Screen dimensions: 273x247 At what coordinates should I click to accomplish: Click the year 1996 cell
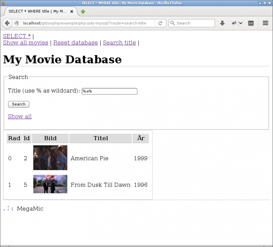[141, 185]
